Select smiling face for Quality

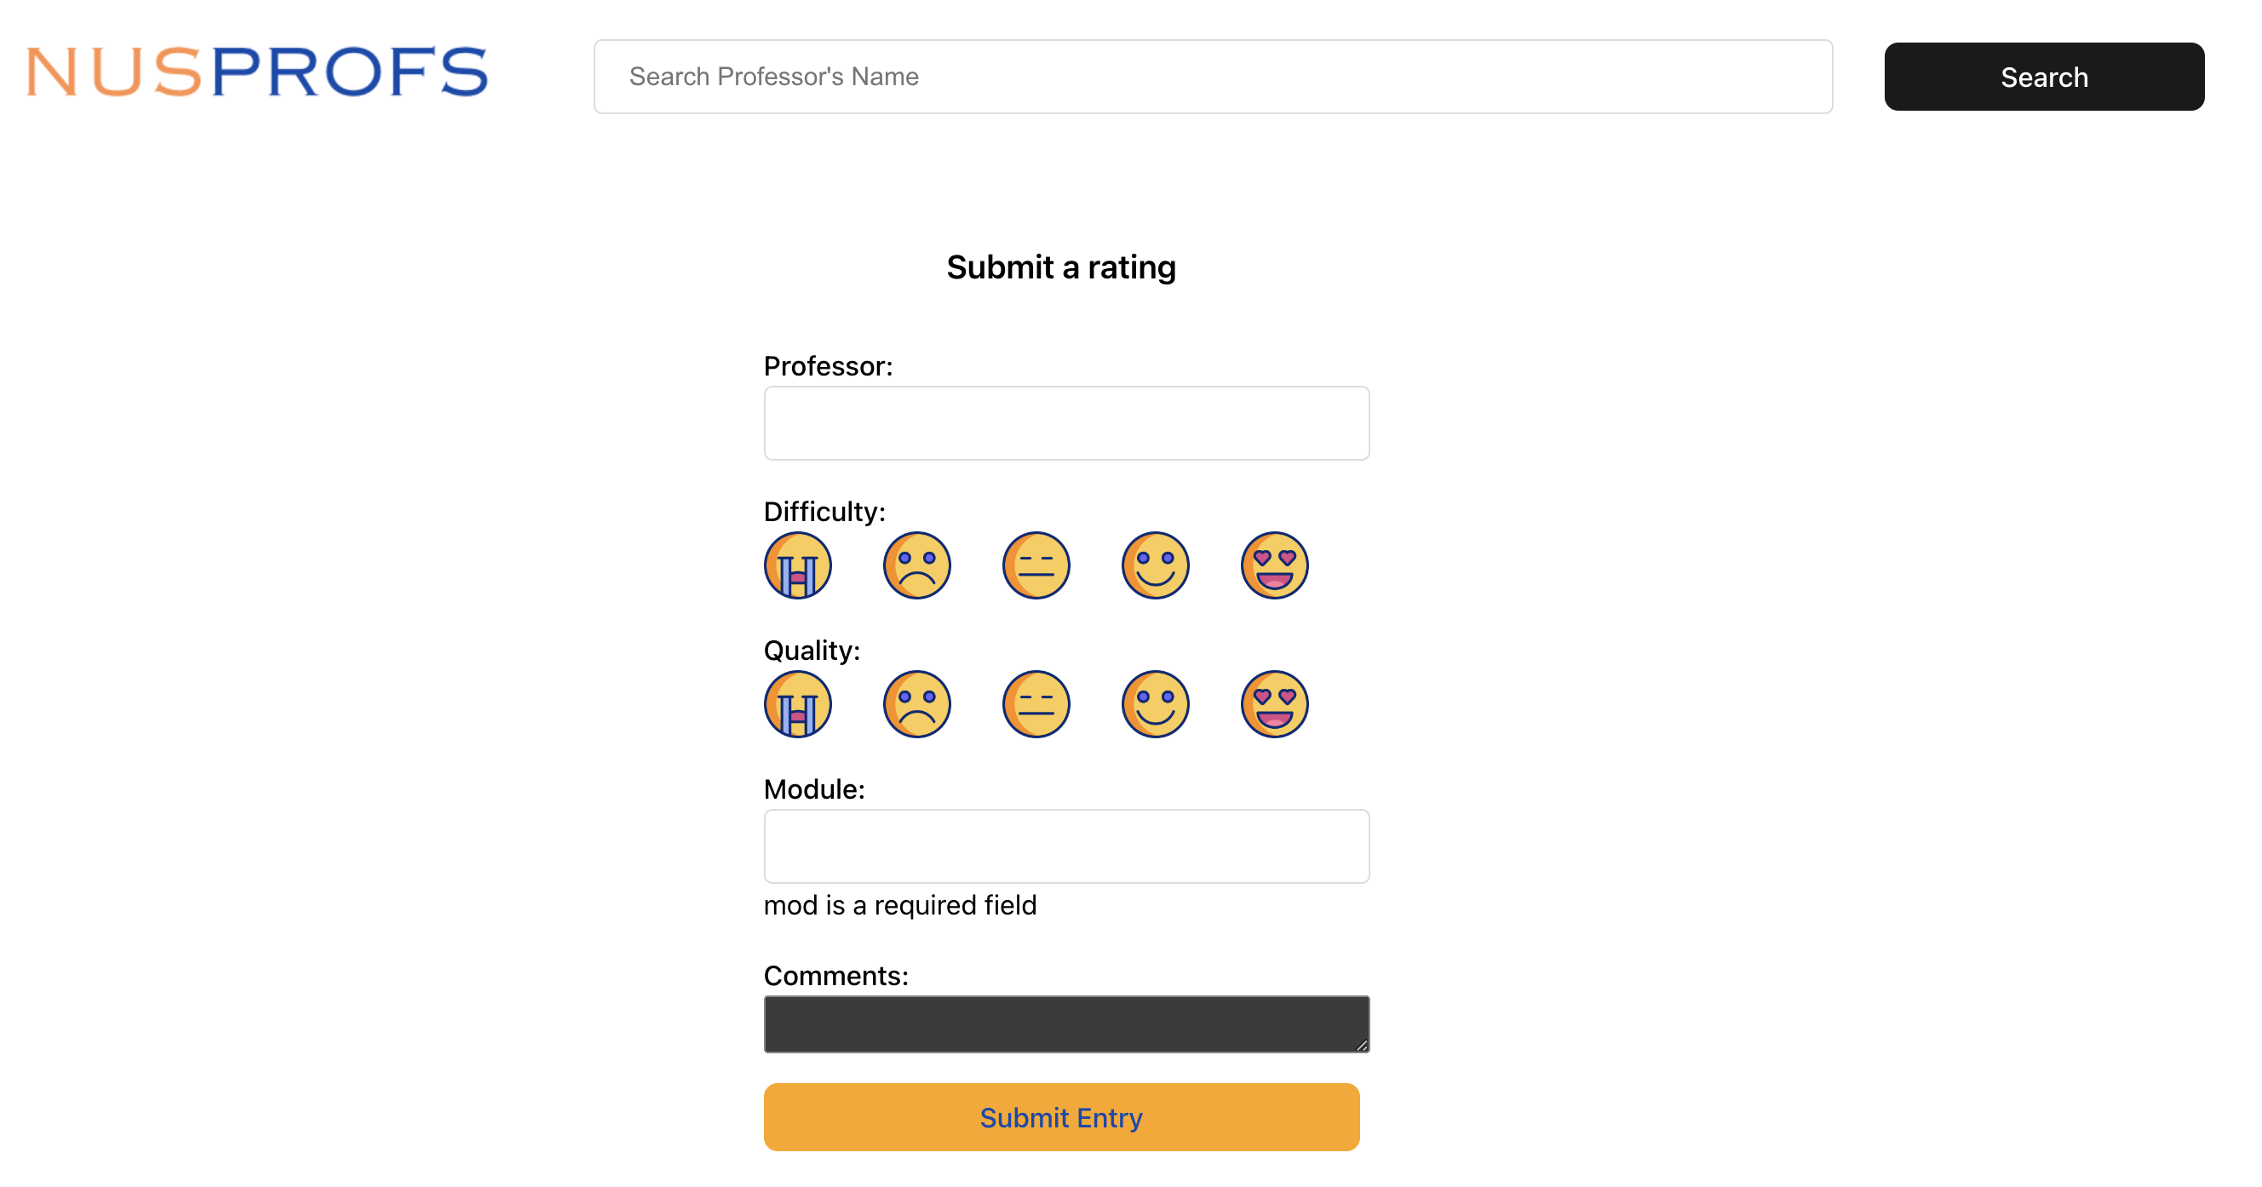1155,704
